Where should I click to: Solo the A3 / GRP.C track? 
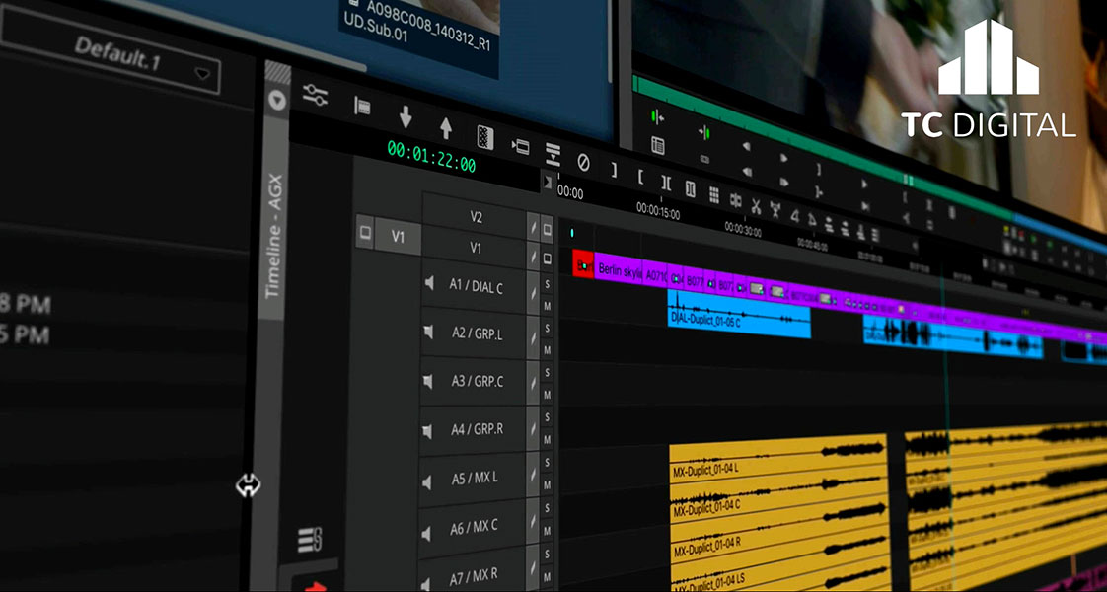pos(548,373)
